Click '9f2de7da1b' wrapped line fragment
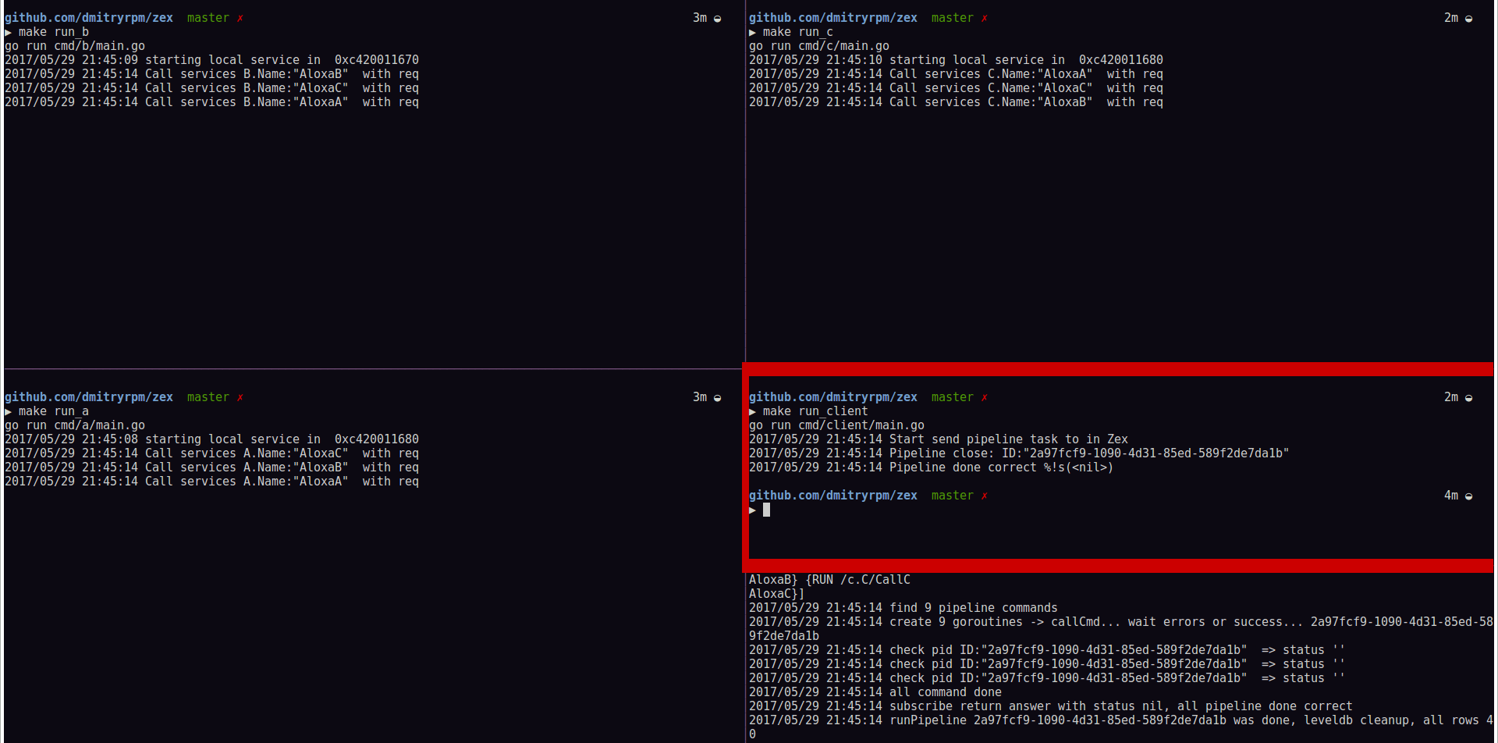 coord(784,636)
